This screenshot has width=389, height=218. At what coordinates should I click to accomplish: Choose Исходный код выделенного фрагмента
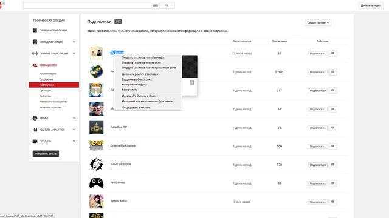click(148, 101)
